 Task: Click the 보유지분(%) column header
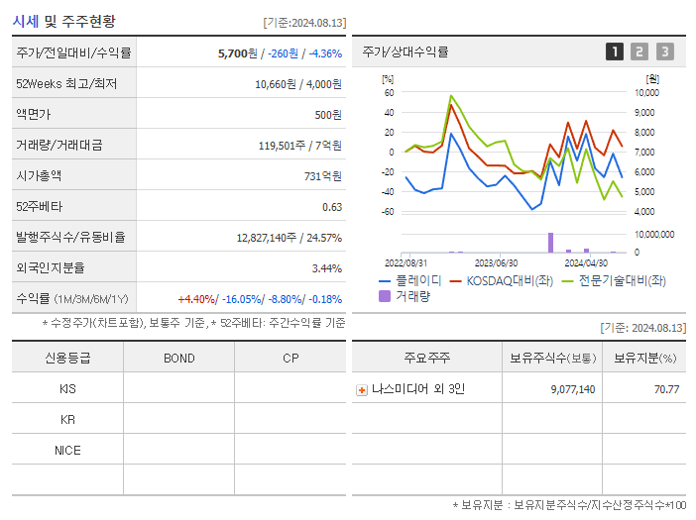[645, 358]
